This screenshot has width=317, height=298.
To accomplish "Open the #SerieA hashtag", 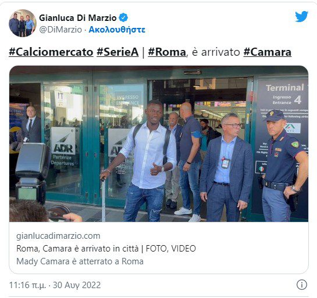I will 117,52.
